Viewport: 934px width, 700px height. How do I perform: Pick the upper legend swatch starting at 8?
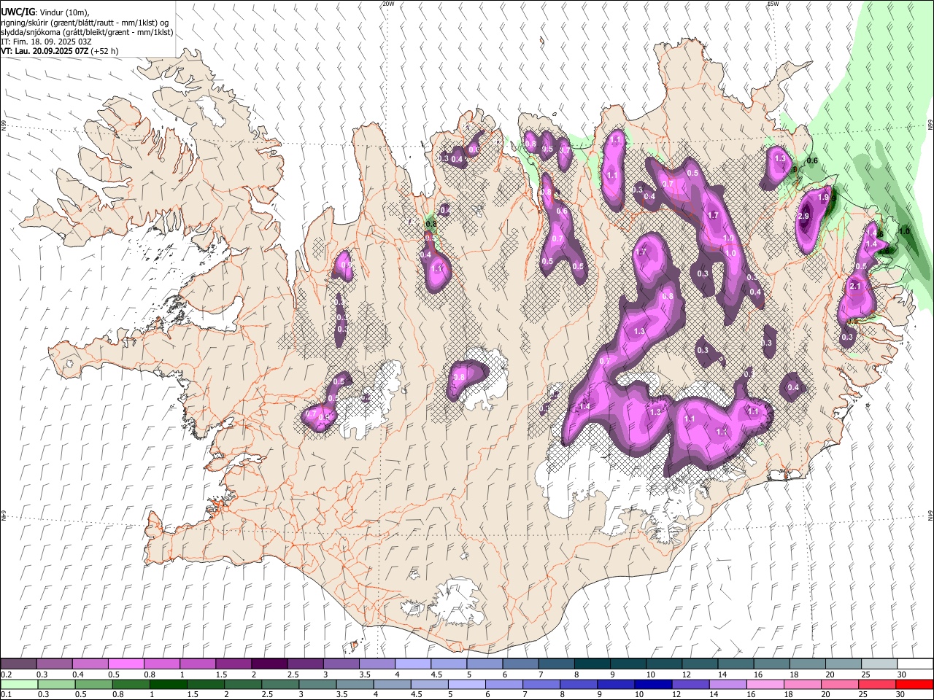pyautogui.click(x=591, y=664)
